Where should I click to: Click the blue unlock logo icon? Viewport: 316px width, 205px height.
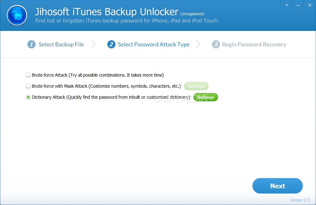17,15
